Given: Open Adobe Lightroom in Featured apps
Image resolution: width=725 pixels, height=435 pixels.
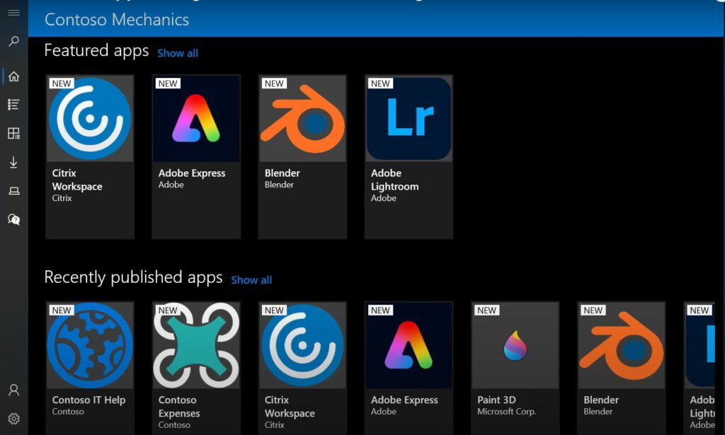Looking at the screenshot, I should [409, 157].
